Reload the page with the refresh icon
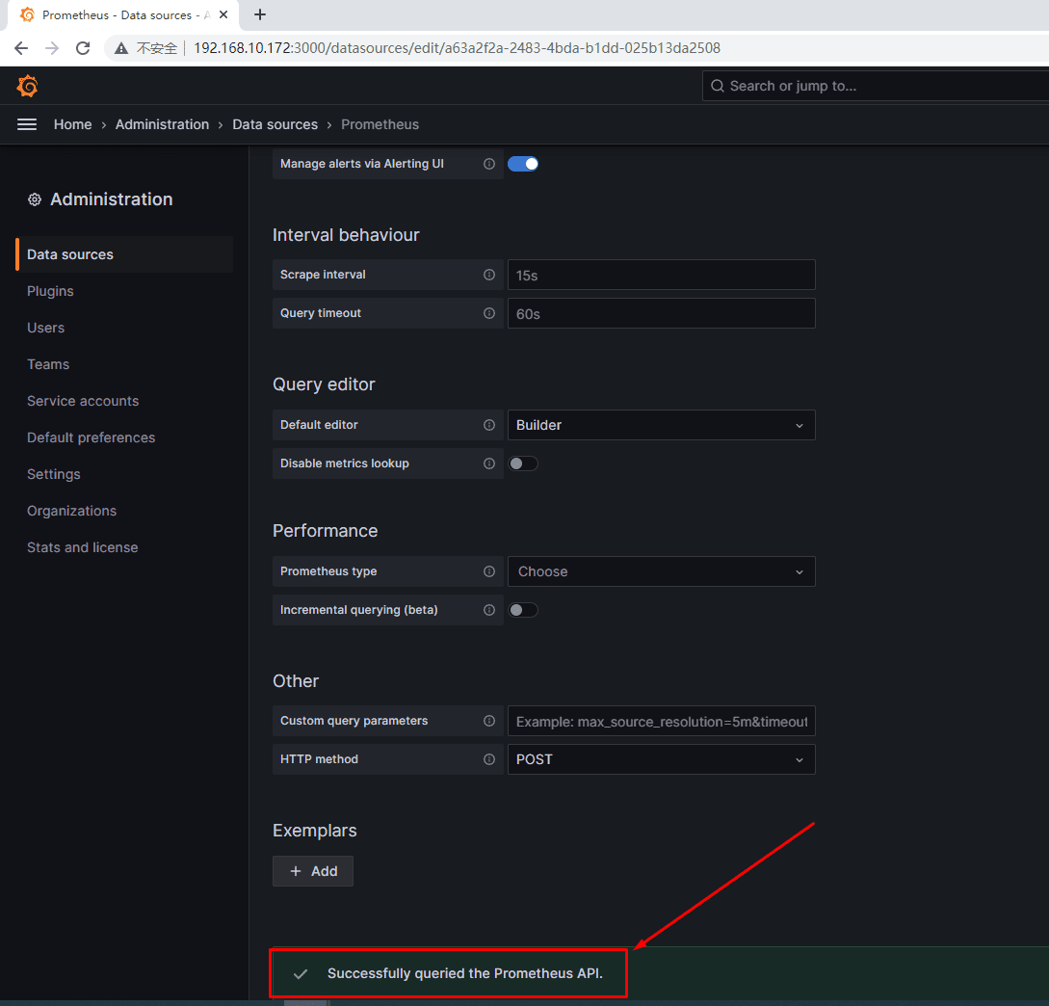Screen dimensions: 1049x1006 pyautogui.click(x=83, y=48)
